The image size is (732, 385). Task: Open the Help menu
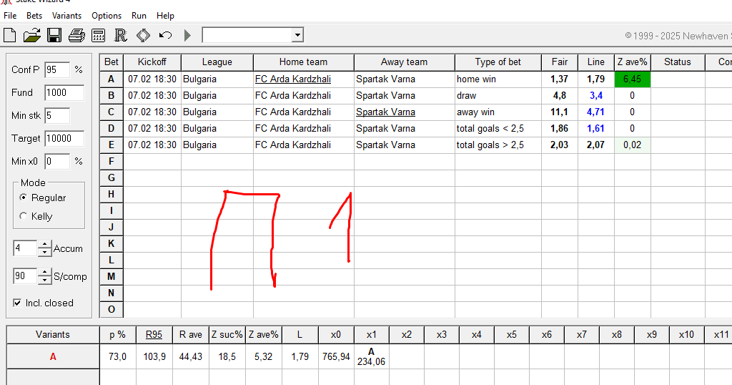(x=165, y=16)
